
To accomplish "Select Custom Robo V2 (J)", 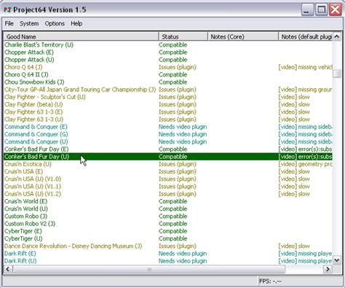I will point(30,224).
